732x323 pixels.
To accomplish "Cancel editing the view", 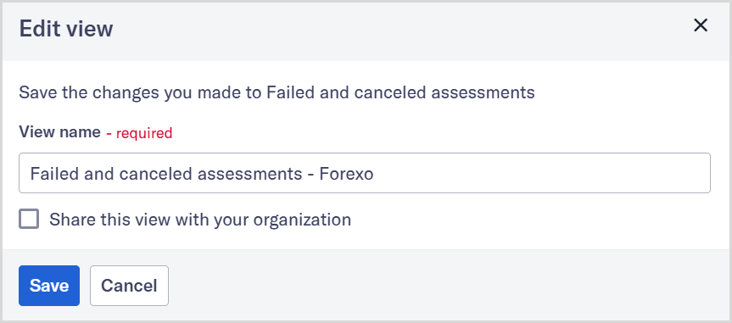I will tap(129, 286).
